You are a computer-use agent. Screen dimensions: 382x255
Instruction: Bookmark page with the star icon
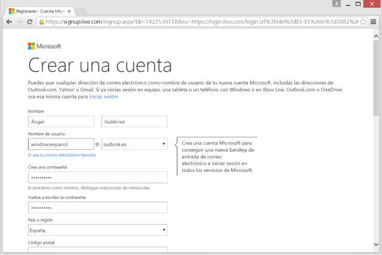(x=363, y=22)
